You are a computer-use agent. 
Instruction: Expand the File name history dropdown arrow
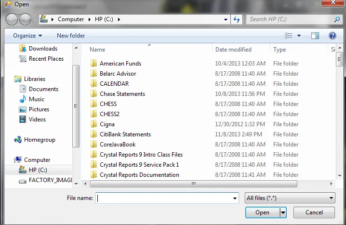pyautogui.click(x=235, y=198)
